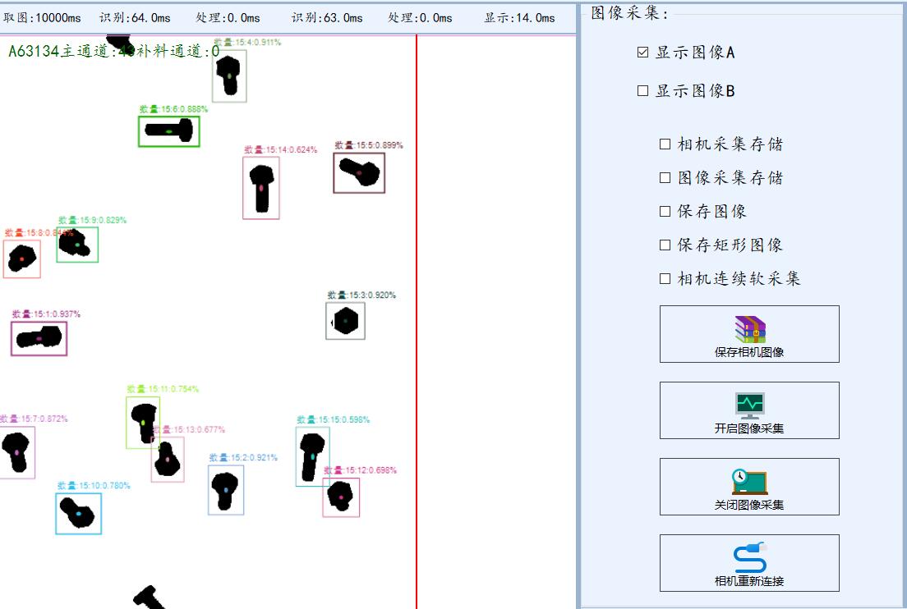
Task: Start acquisition with the 开启图像采集 monitor icon
Action: point(749,410)
